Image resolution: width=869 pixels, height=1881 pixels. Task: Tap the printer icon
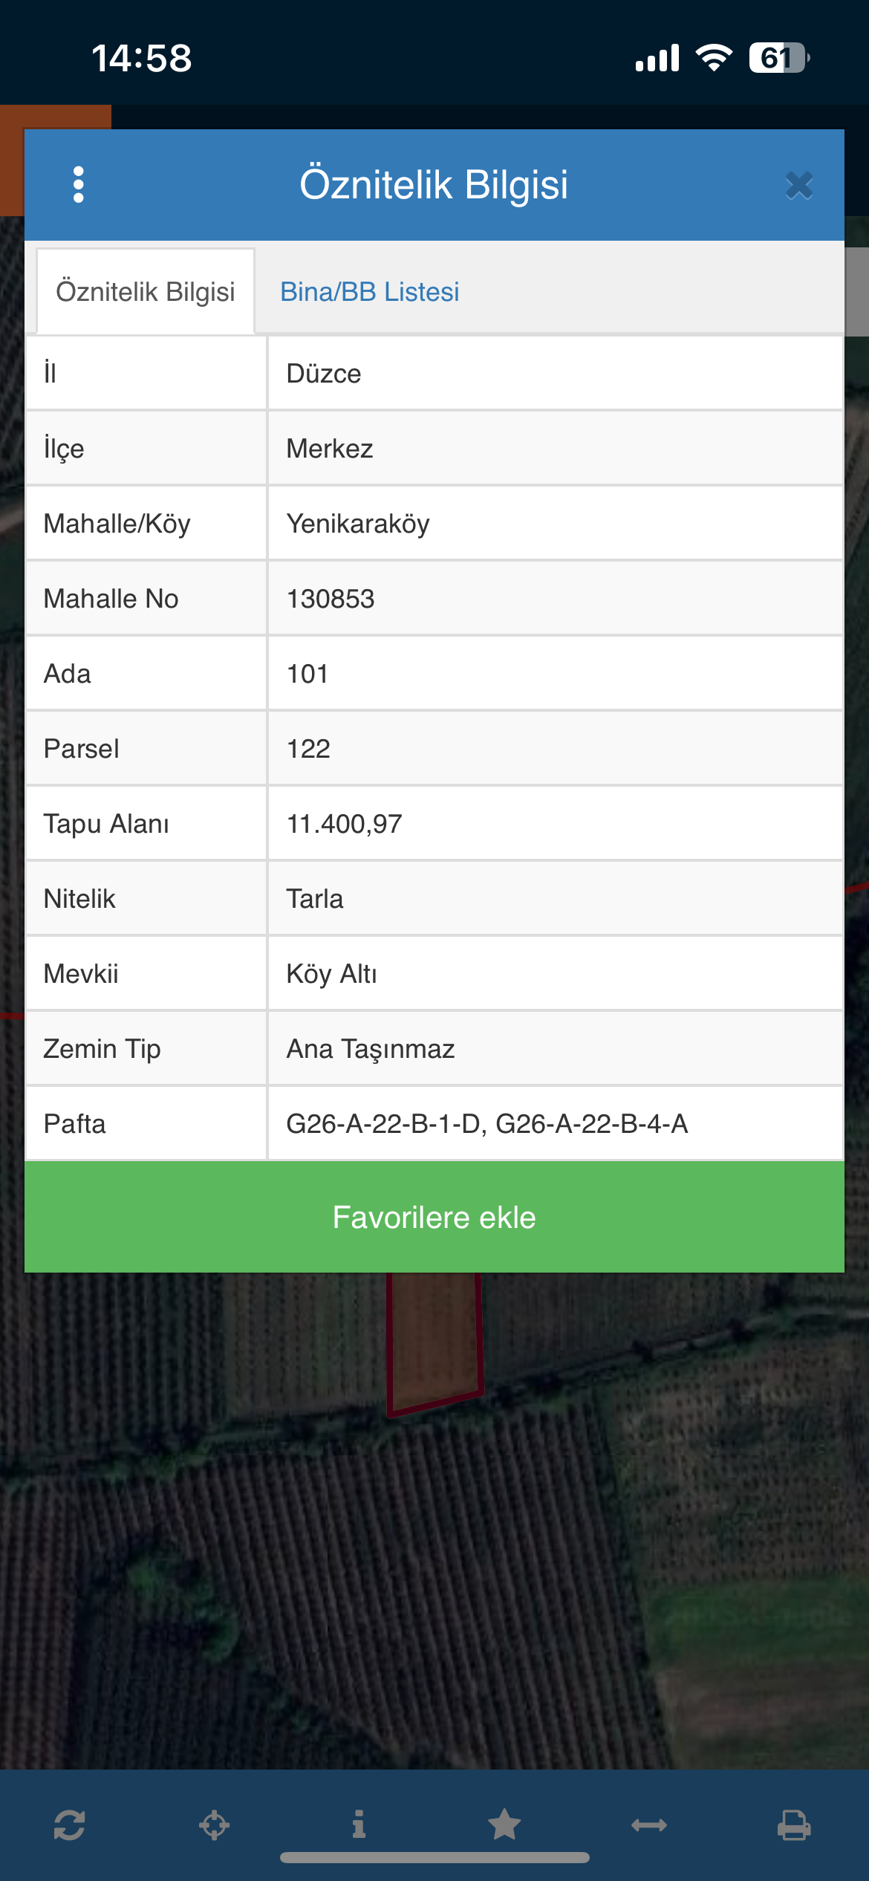(794, 1825)
